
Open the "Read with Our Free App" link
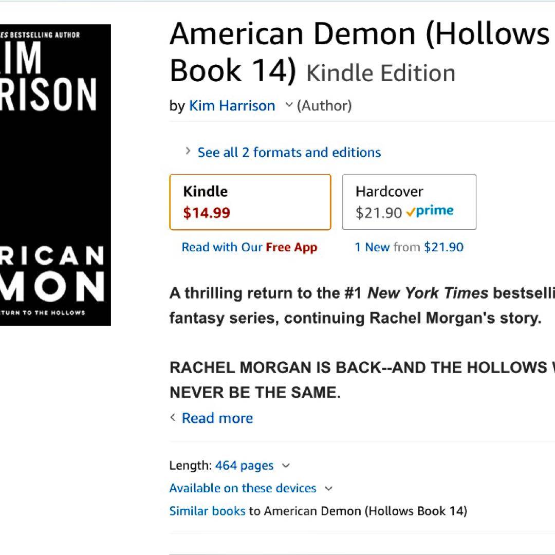point(249,247)
